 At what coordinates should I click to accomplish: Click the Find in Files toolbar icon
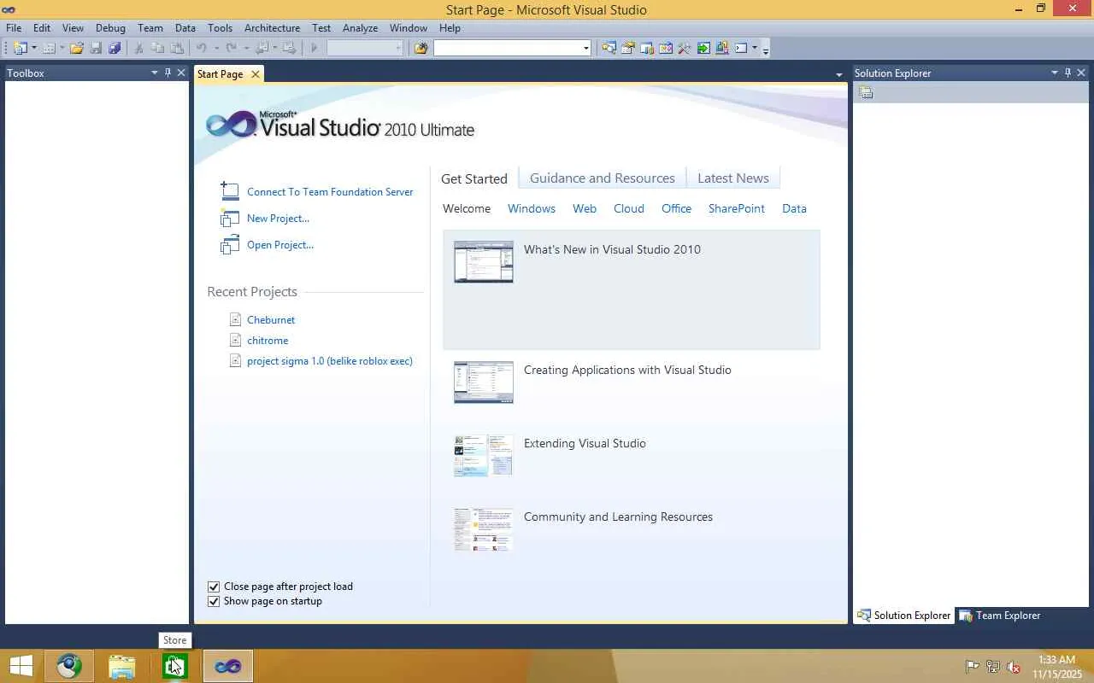(421, 48)
